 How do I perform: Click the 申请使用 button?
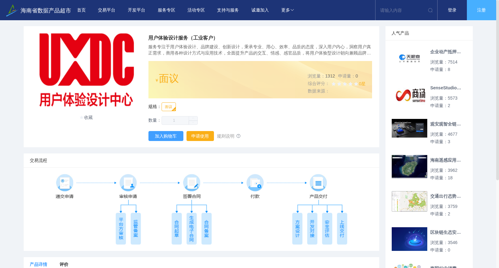200,136
